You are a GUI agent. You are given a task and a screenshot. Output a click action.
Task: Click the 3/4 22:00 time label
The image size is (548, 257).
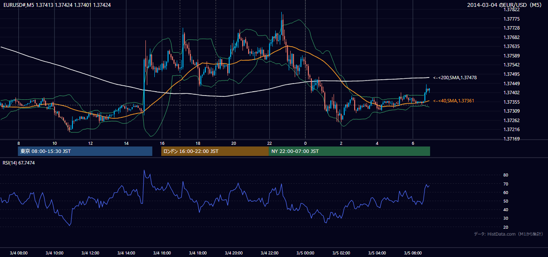tap(269, 253)
